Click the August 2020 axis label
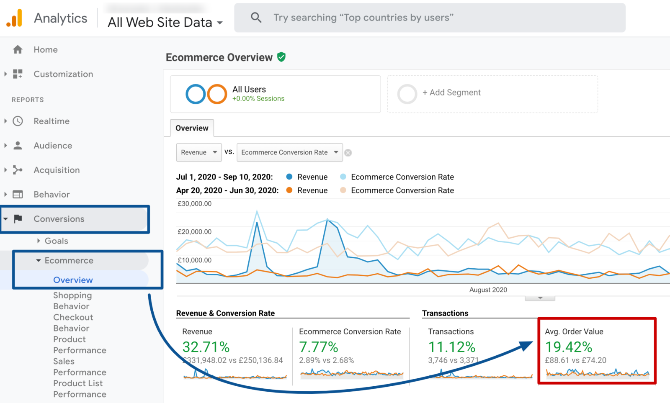The height and width of the screenshot is (403, 670). tap(488, 290)
